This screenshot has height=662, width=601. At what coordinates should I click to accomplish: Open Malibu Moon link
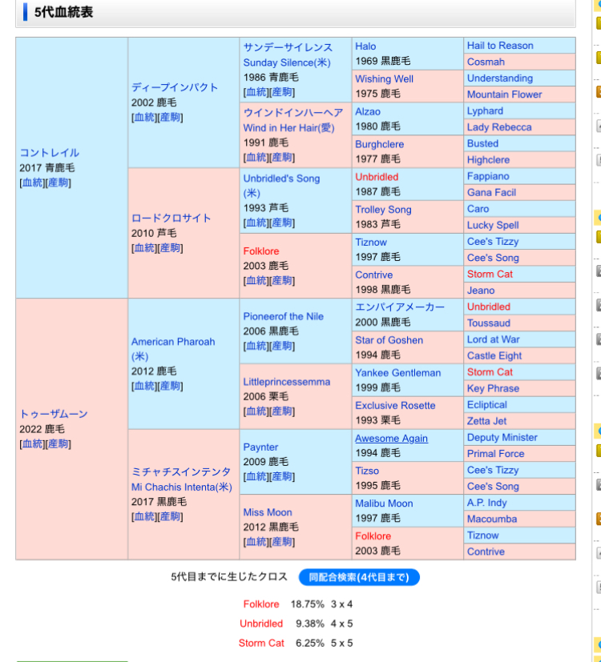pyautogui.click(x=384, y=504)
